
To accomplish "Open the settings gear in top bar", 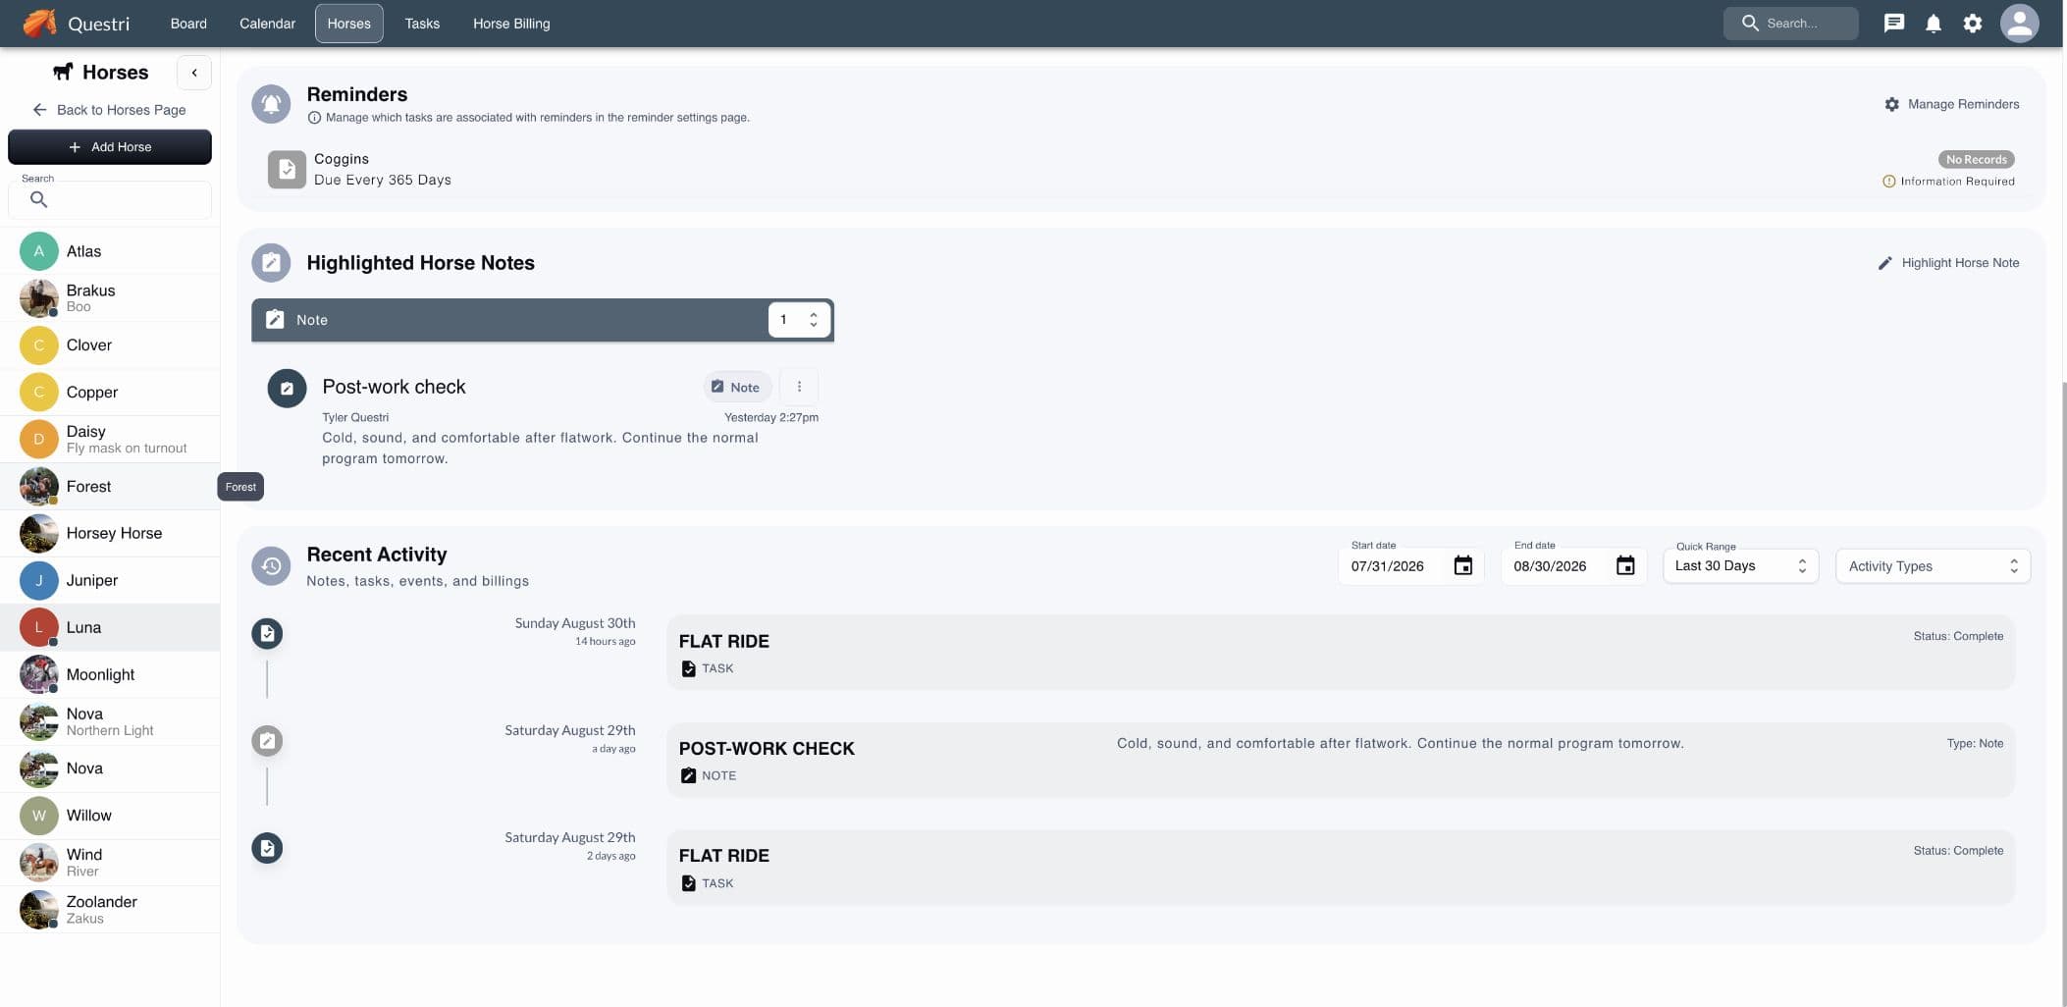I will click(x=1972, y=23).
